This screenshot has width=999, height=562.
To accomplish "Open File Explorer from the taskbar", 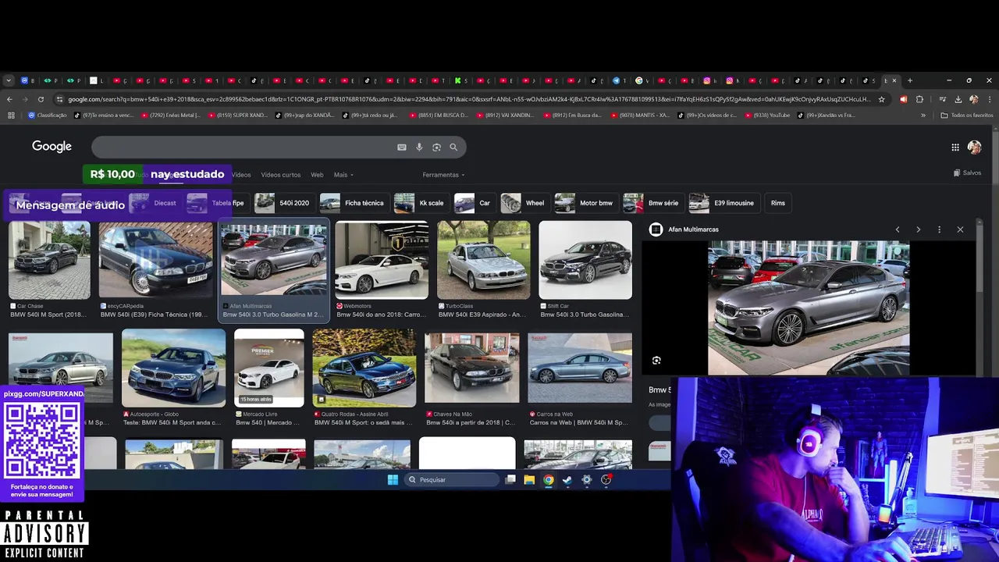I will click(x=529, y=479).
